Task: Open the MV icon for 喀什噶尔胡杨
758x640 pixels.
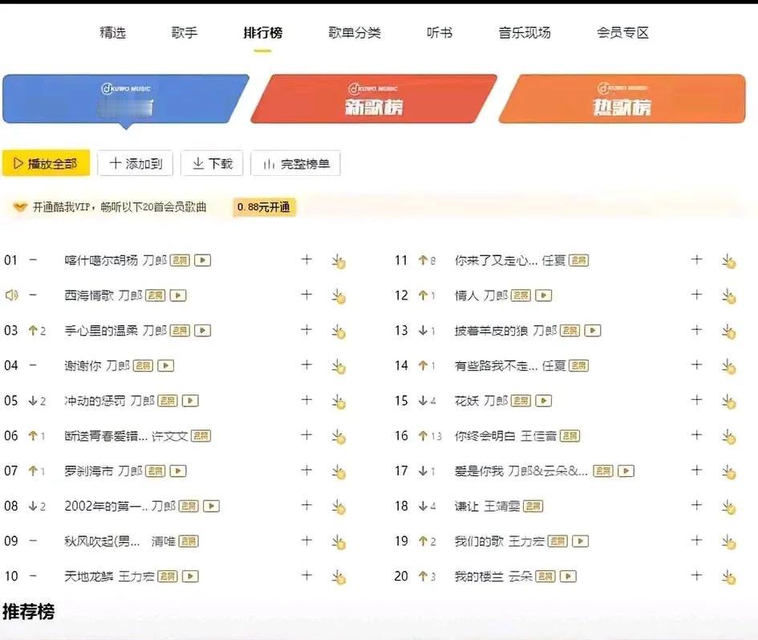Action: click(203, 260)
